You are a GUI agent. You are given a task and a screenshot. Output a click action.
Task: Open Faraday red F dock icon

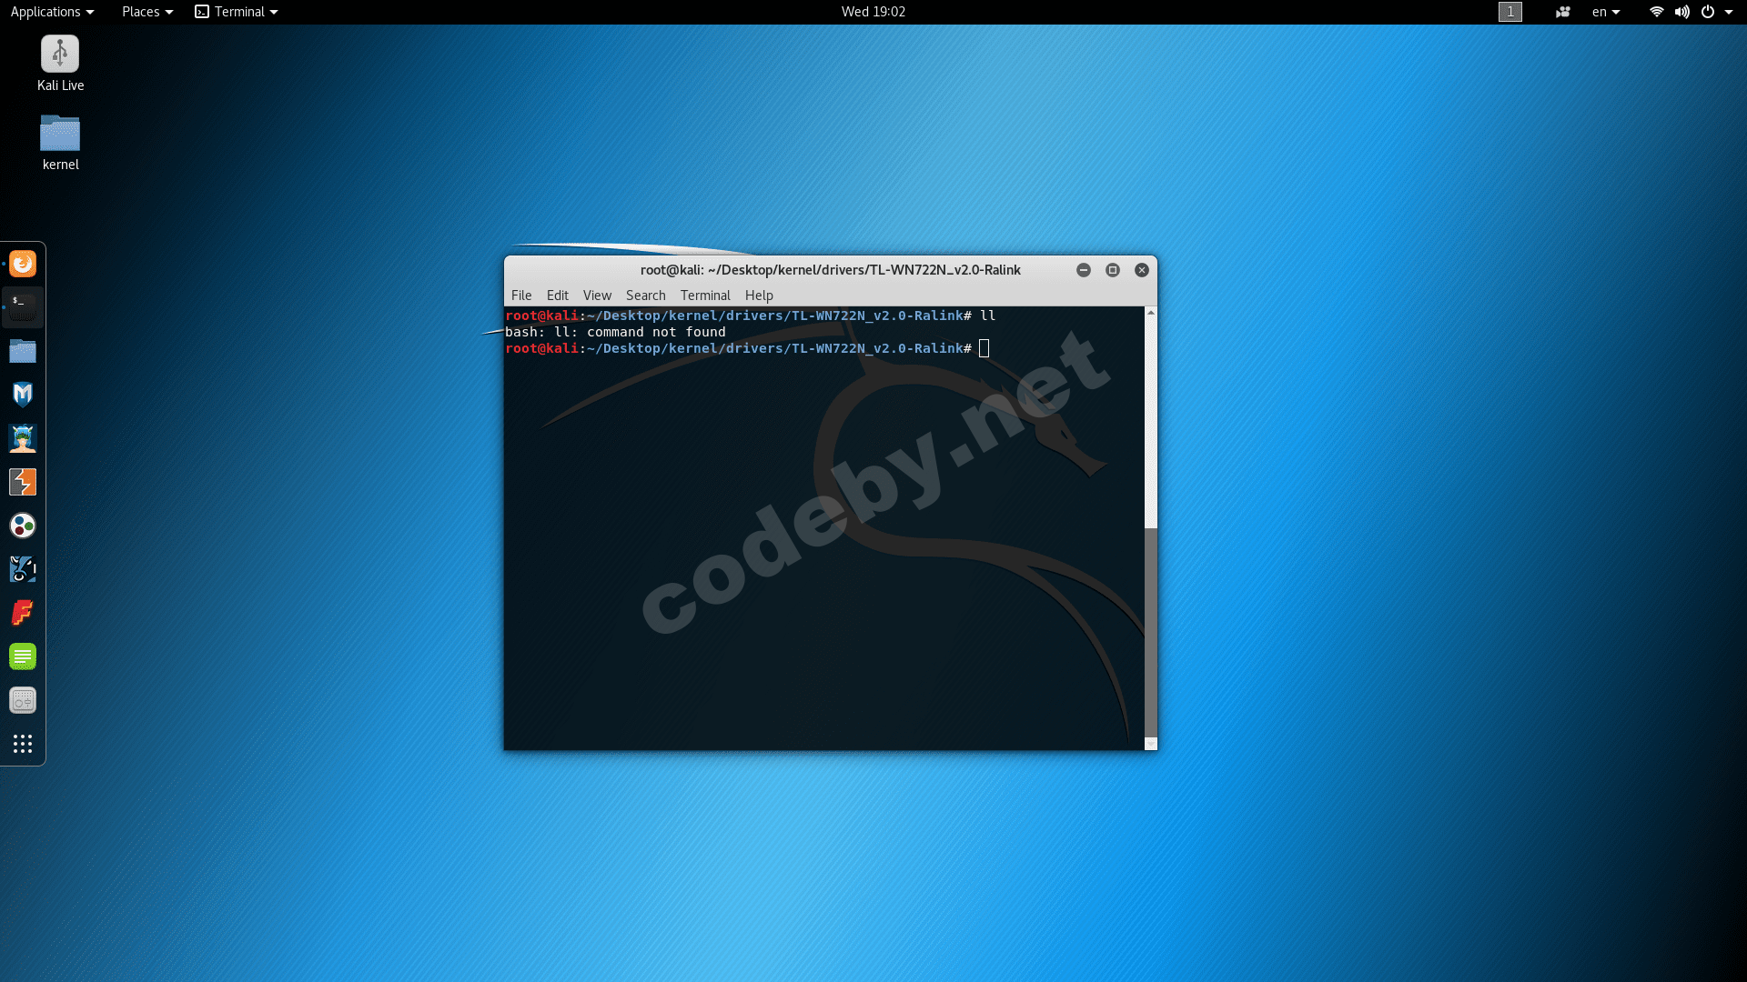tap(23, 613)
